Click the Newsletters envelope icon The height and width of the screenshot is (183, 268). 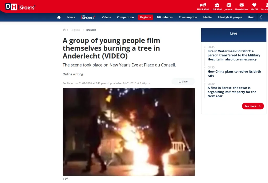tap(241, 5)
